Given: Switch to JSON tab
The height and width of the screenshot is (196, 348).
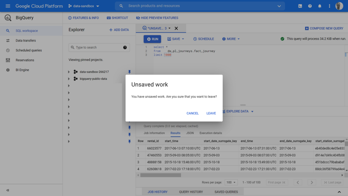Looking at the screenshot, I should click(190, 133).
